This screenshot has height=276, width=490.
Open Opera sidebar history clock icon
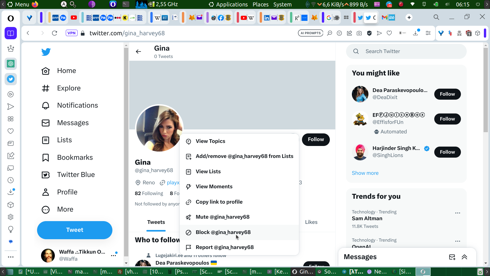click(x=11, y=180)
